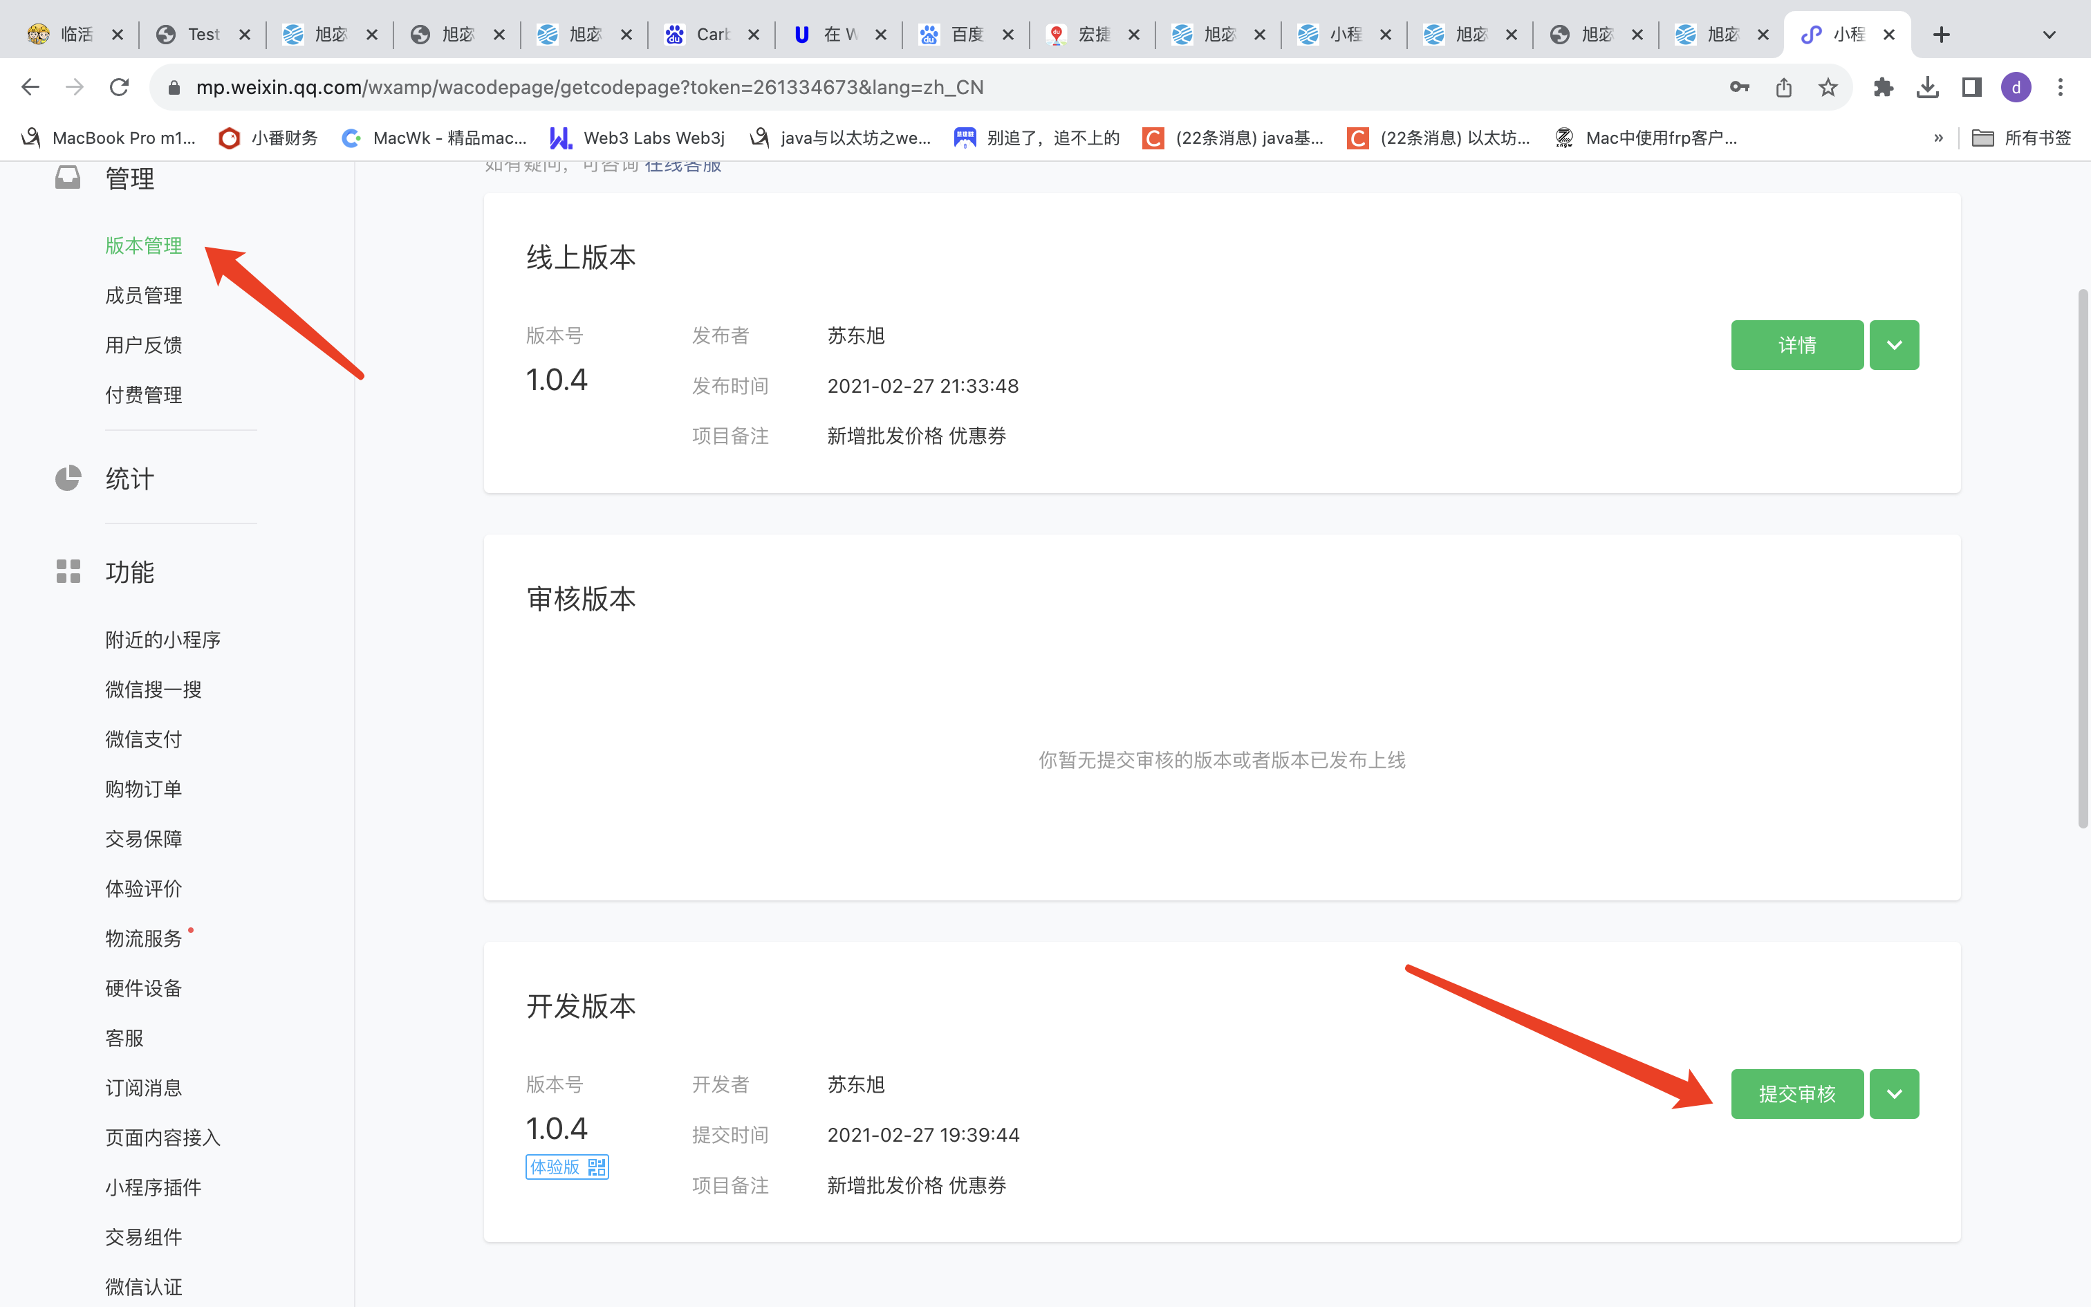
Task: Open 付费管理 in the sidebar
Action: [143, 395]
